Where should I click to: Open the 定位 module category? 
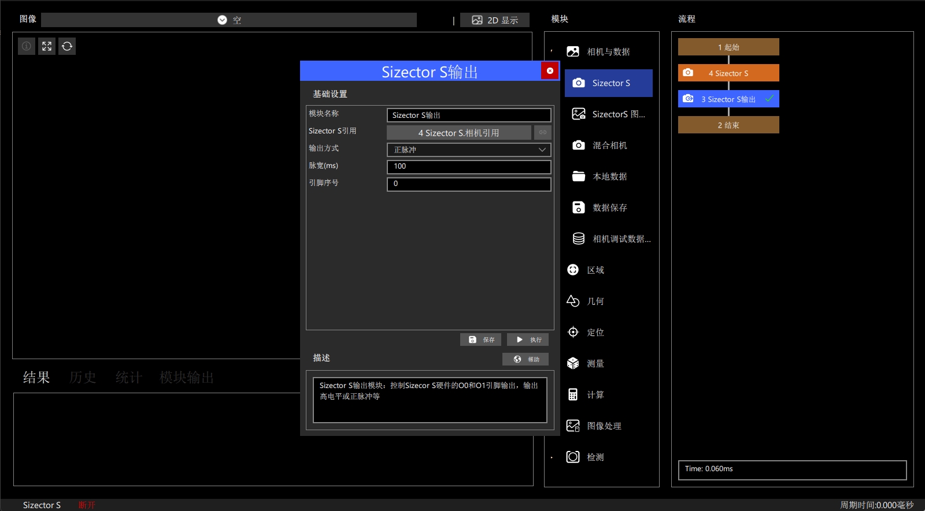(586, 333)
